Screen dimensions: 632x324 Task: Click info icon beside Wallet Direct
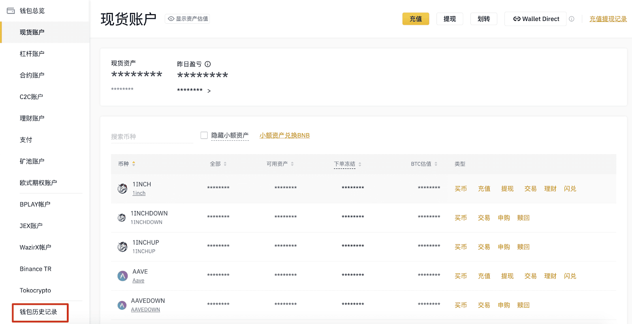[572, 19]
